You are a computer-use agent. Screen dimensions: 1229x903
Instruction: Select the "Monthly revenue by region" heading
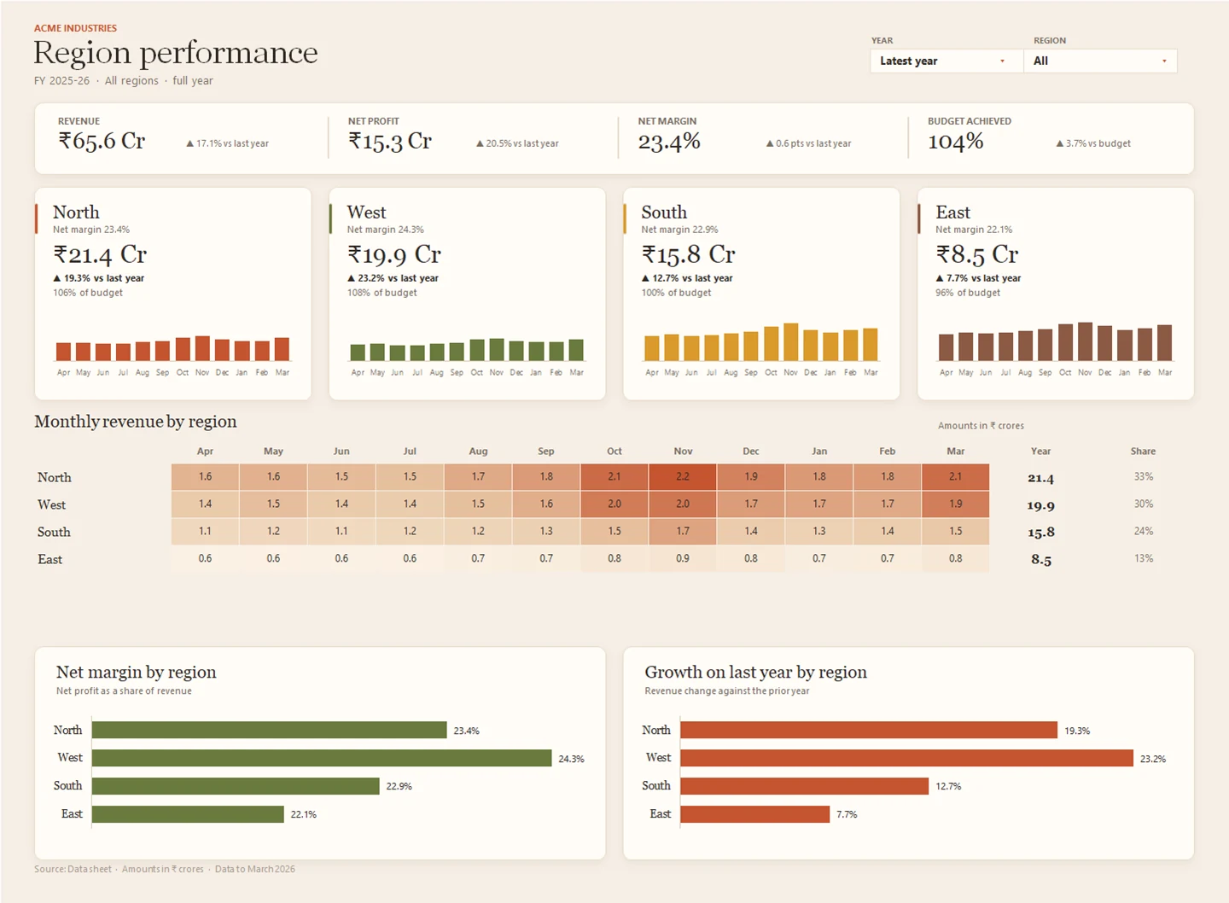click(136, 422)
